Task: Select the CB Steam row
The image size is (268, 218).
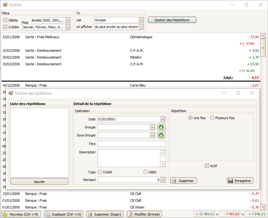Action: pos(131,207)
